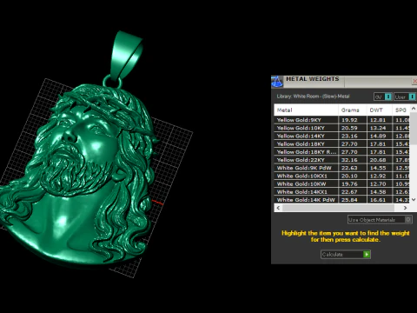Viewport: 417px width, 313px height.
Task: Click the Calculate button label
Action: (x=333, y=255)
